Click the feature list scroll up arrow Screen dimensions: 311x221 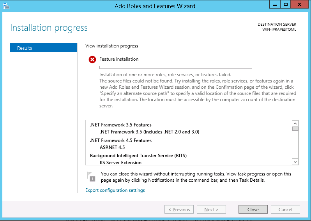pos(295,124)
